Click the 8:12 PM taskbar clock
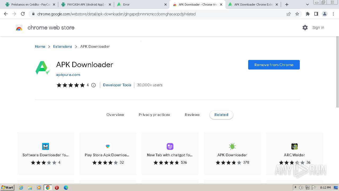The image size is (339, 191). click(x=325, y=188)
